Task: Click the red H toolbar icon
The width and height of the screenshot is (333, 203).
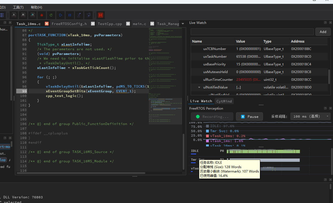Action: click(101, 15)
